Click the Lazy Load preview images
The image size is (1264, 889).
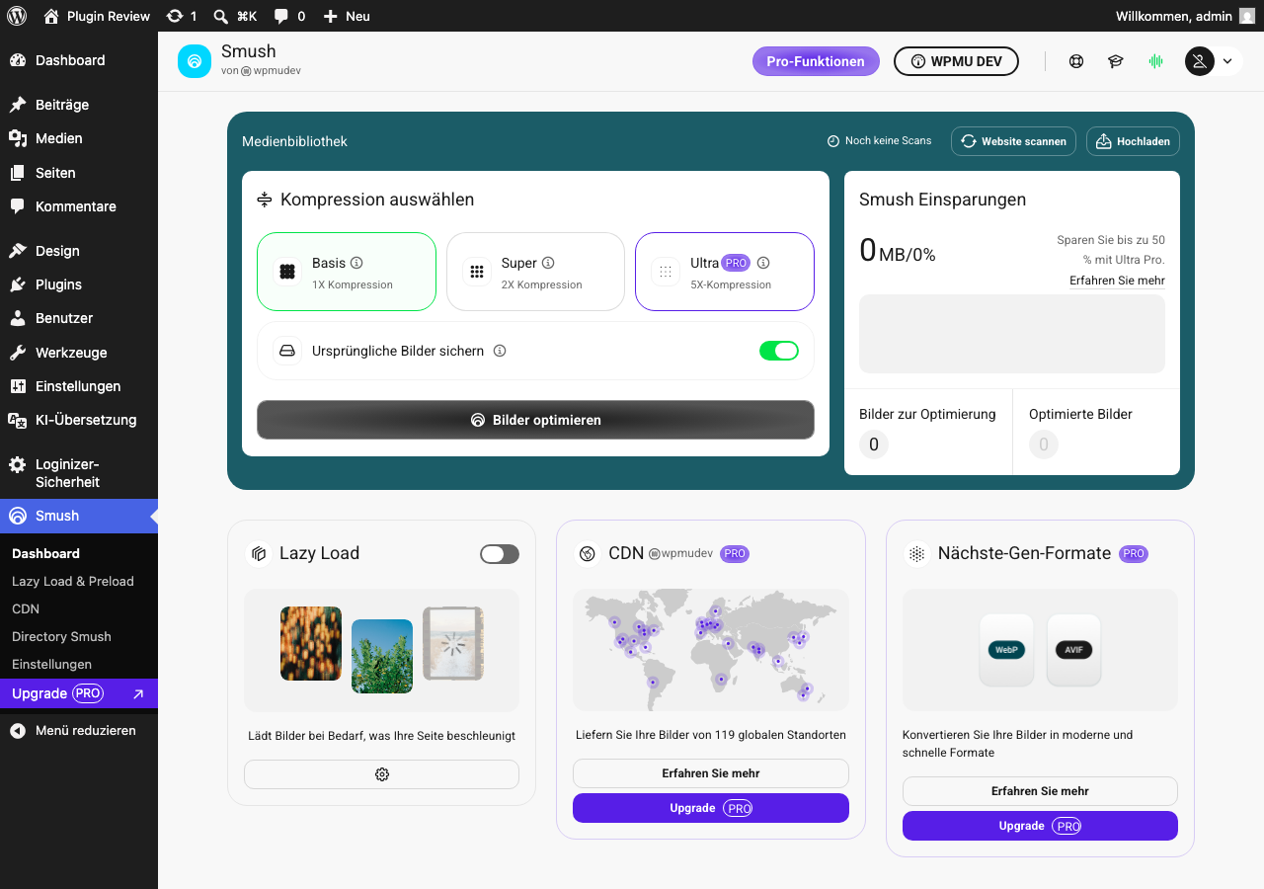click(381, 650)
